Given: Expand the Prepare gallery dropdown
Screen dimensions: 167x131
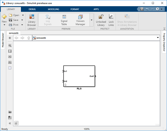Looking at the screenshot, I should click(x=91, y=20).
